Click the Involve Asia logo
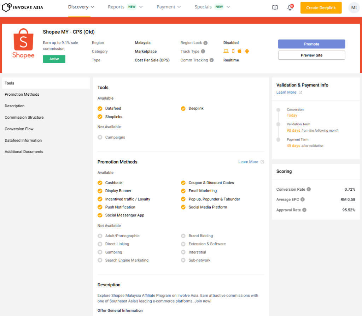The width and height of the screenshot is (362, 316). 23,7
